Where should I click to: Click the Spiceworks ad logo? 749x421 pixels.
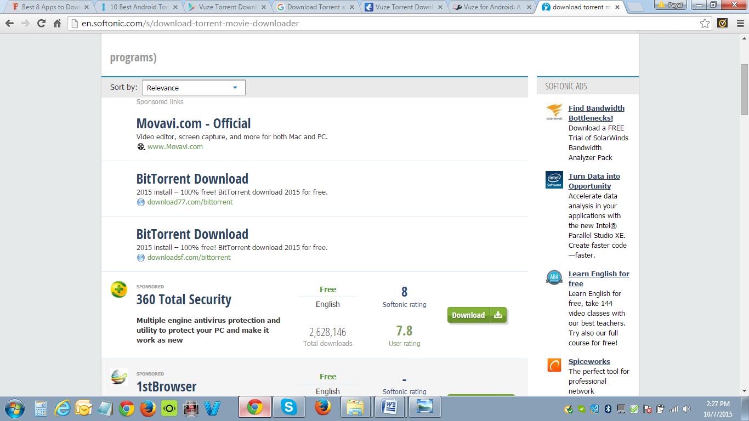click(x=554, y=365)
